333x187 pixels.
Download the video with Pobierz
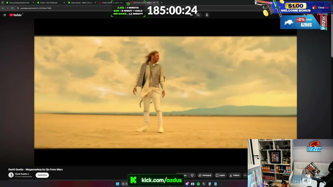click(x=234, y=175)
